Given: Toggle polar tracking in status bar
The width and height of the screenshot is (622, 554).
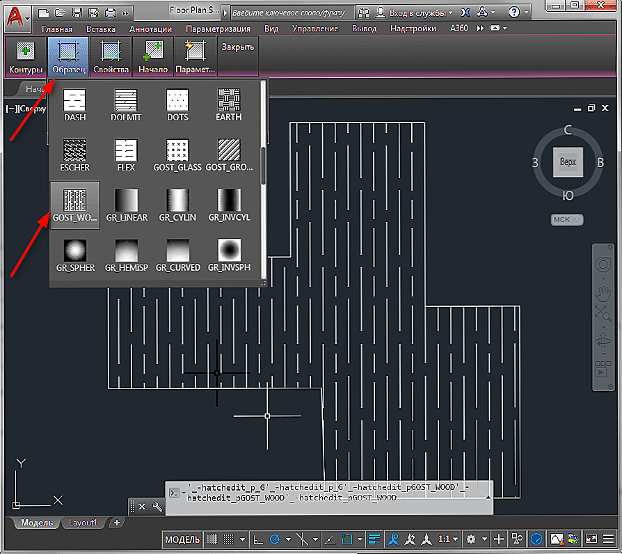Looking at the screenshot, I should pyautogui.click(x=275, y=539).
